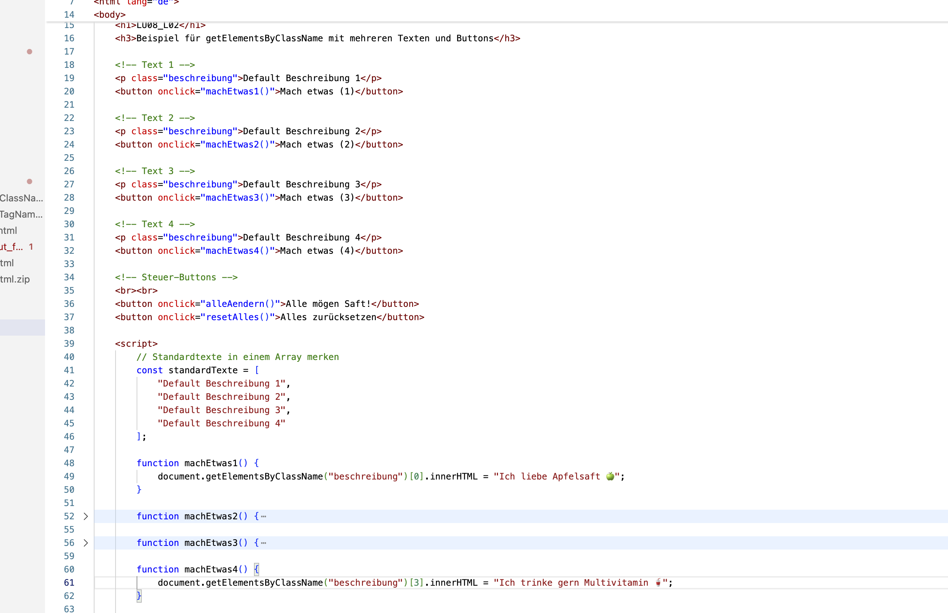This screenshot has height=613, width=948.
Task: Select the highlighted selected row in sidebar
Action: pos(22,328)
